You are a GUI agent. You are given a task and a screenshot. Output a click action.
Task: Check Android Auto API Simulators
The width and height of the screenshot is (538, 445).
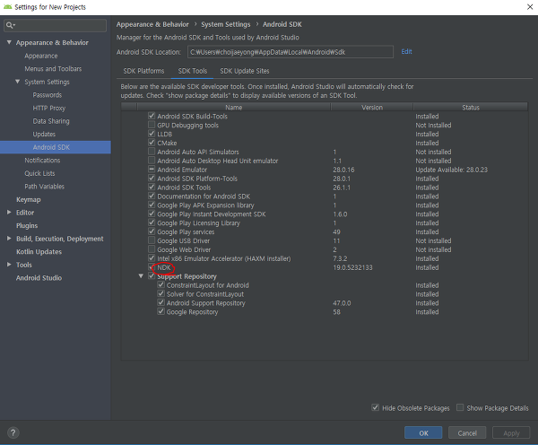[152, 152]
